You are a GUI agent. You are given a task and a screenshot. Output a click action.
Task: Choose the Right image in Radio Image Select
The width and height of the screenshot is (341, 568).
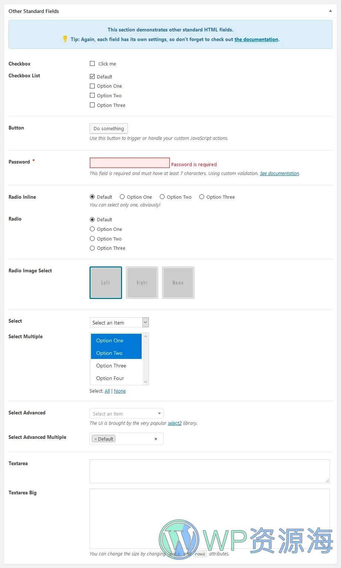tap(142, 282)
